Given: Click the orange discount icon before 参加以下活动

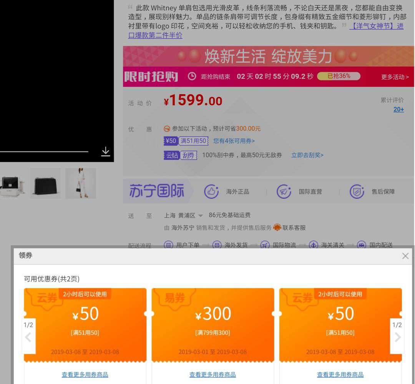Looking at the screenshot, I should pyautogui.click(x=167, y=129).
